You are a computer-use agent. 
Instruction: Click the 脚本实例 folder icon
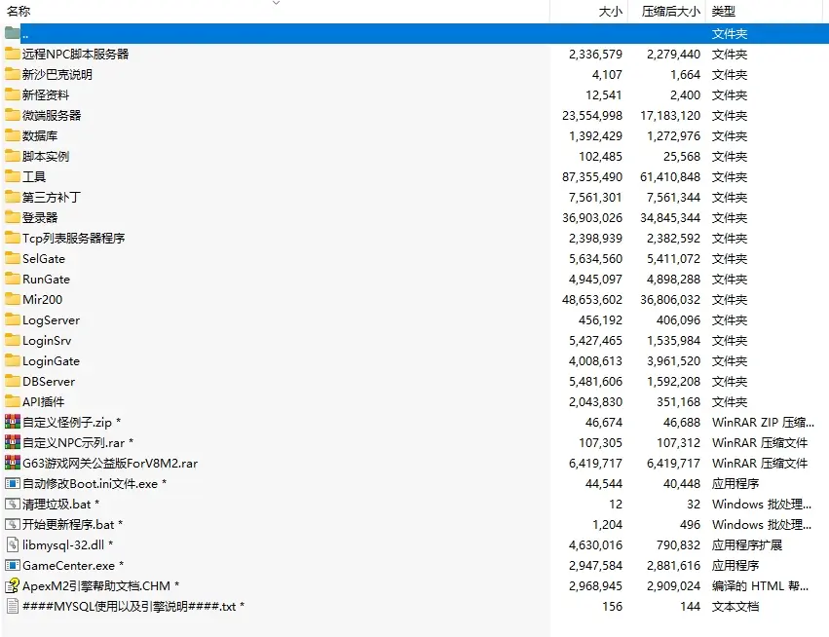click(12, 156)
